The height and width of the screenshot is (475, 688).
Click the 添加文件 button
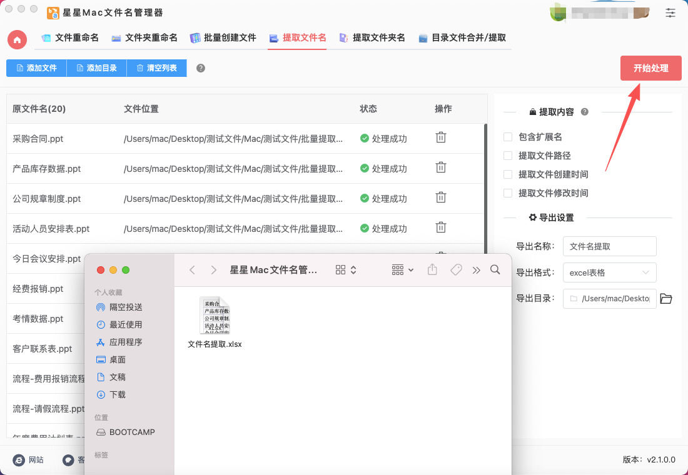36,68
